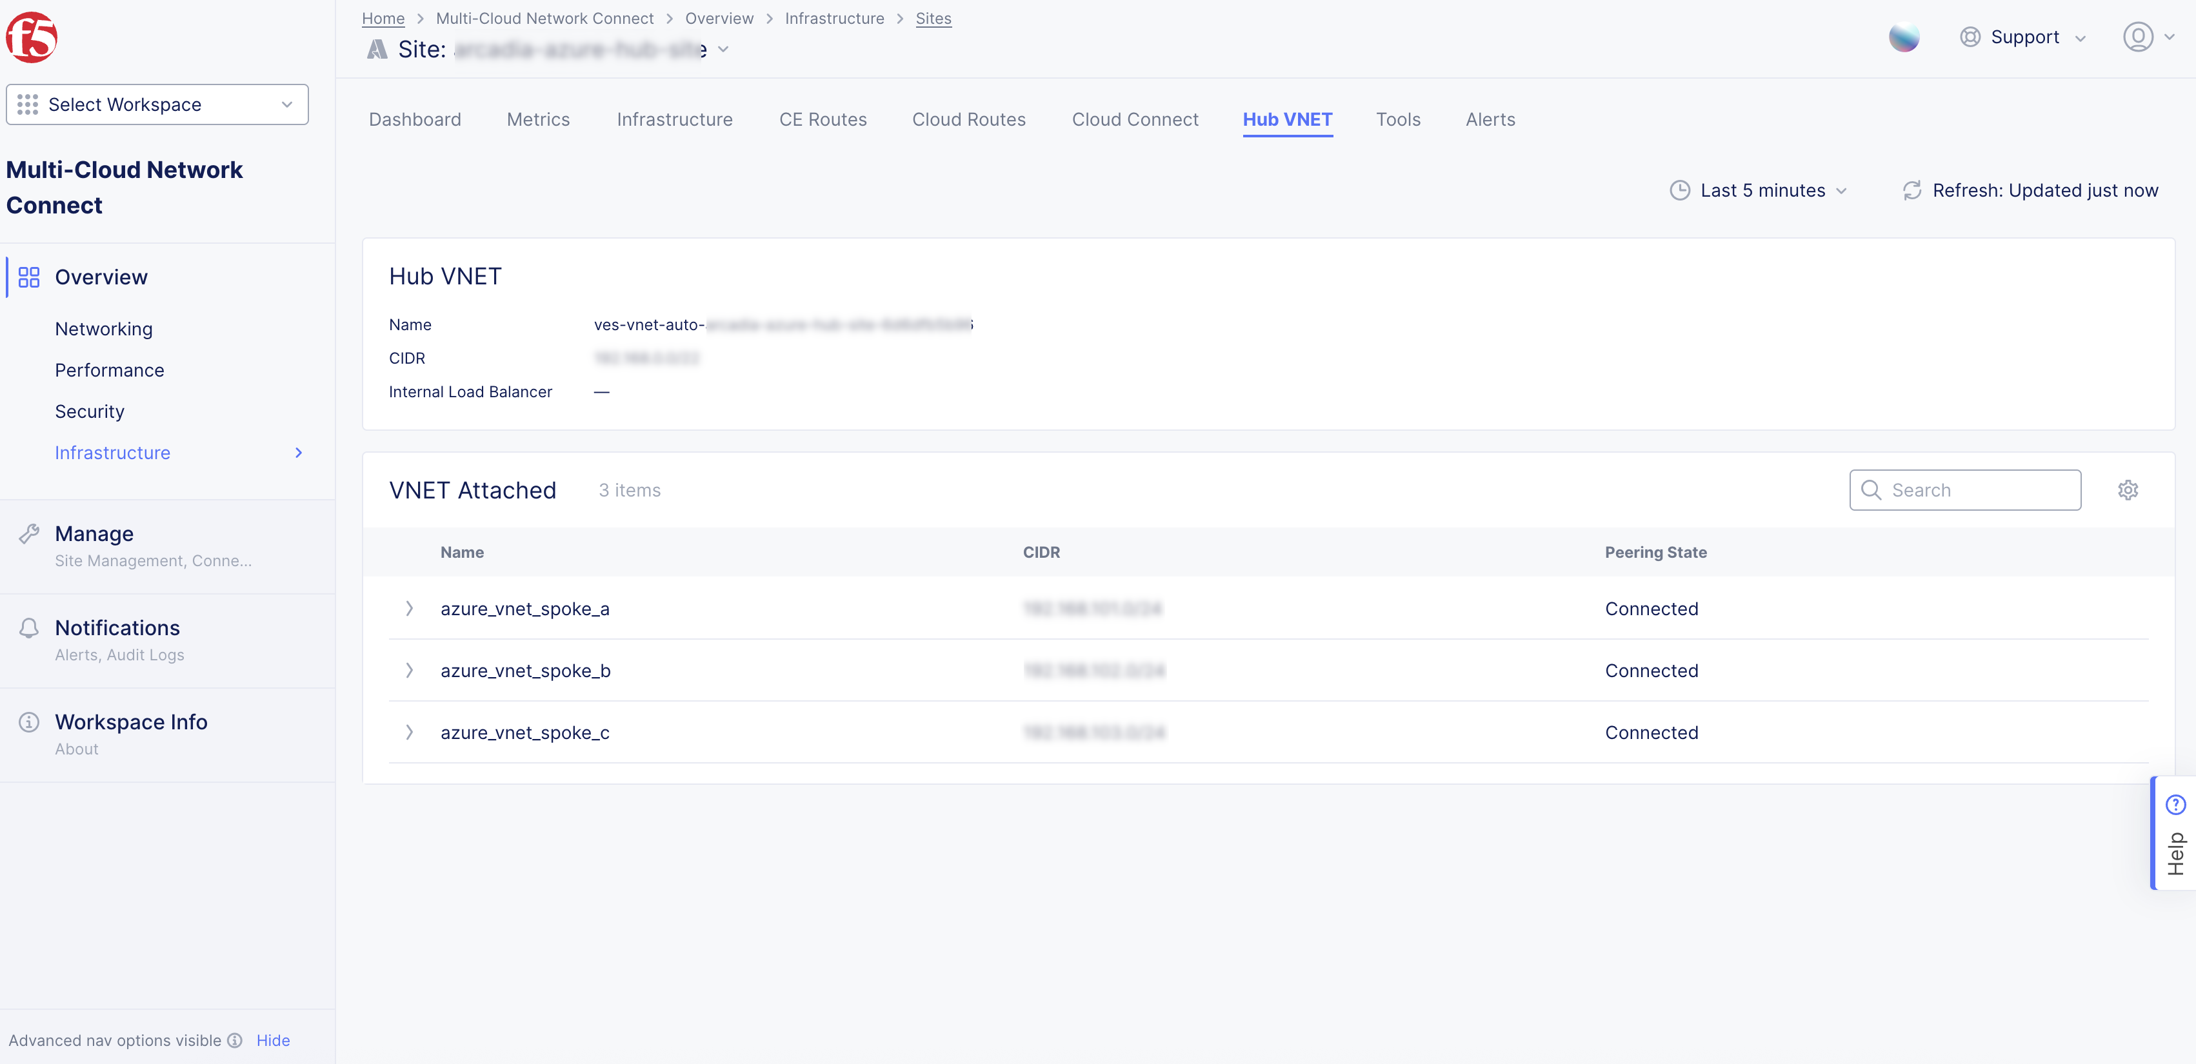Click the Manage wrench icon
The image size is (2196, 1064).
pos(29,534)
